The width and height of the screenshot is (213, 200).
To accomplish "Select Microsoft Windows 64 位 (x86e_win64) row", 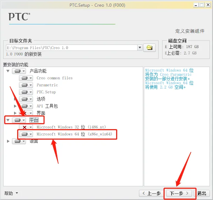I will (74, 134).
